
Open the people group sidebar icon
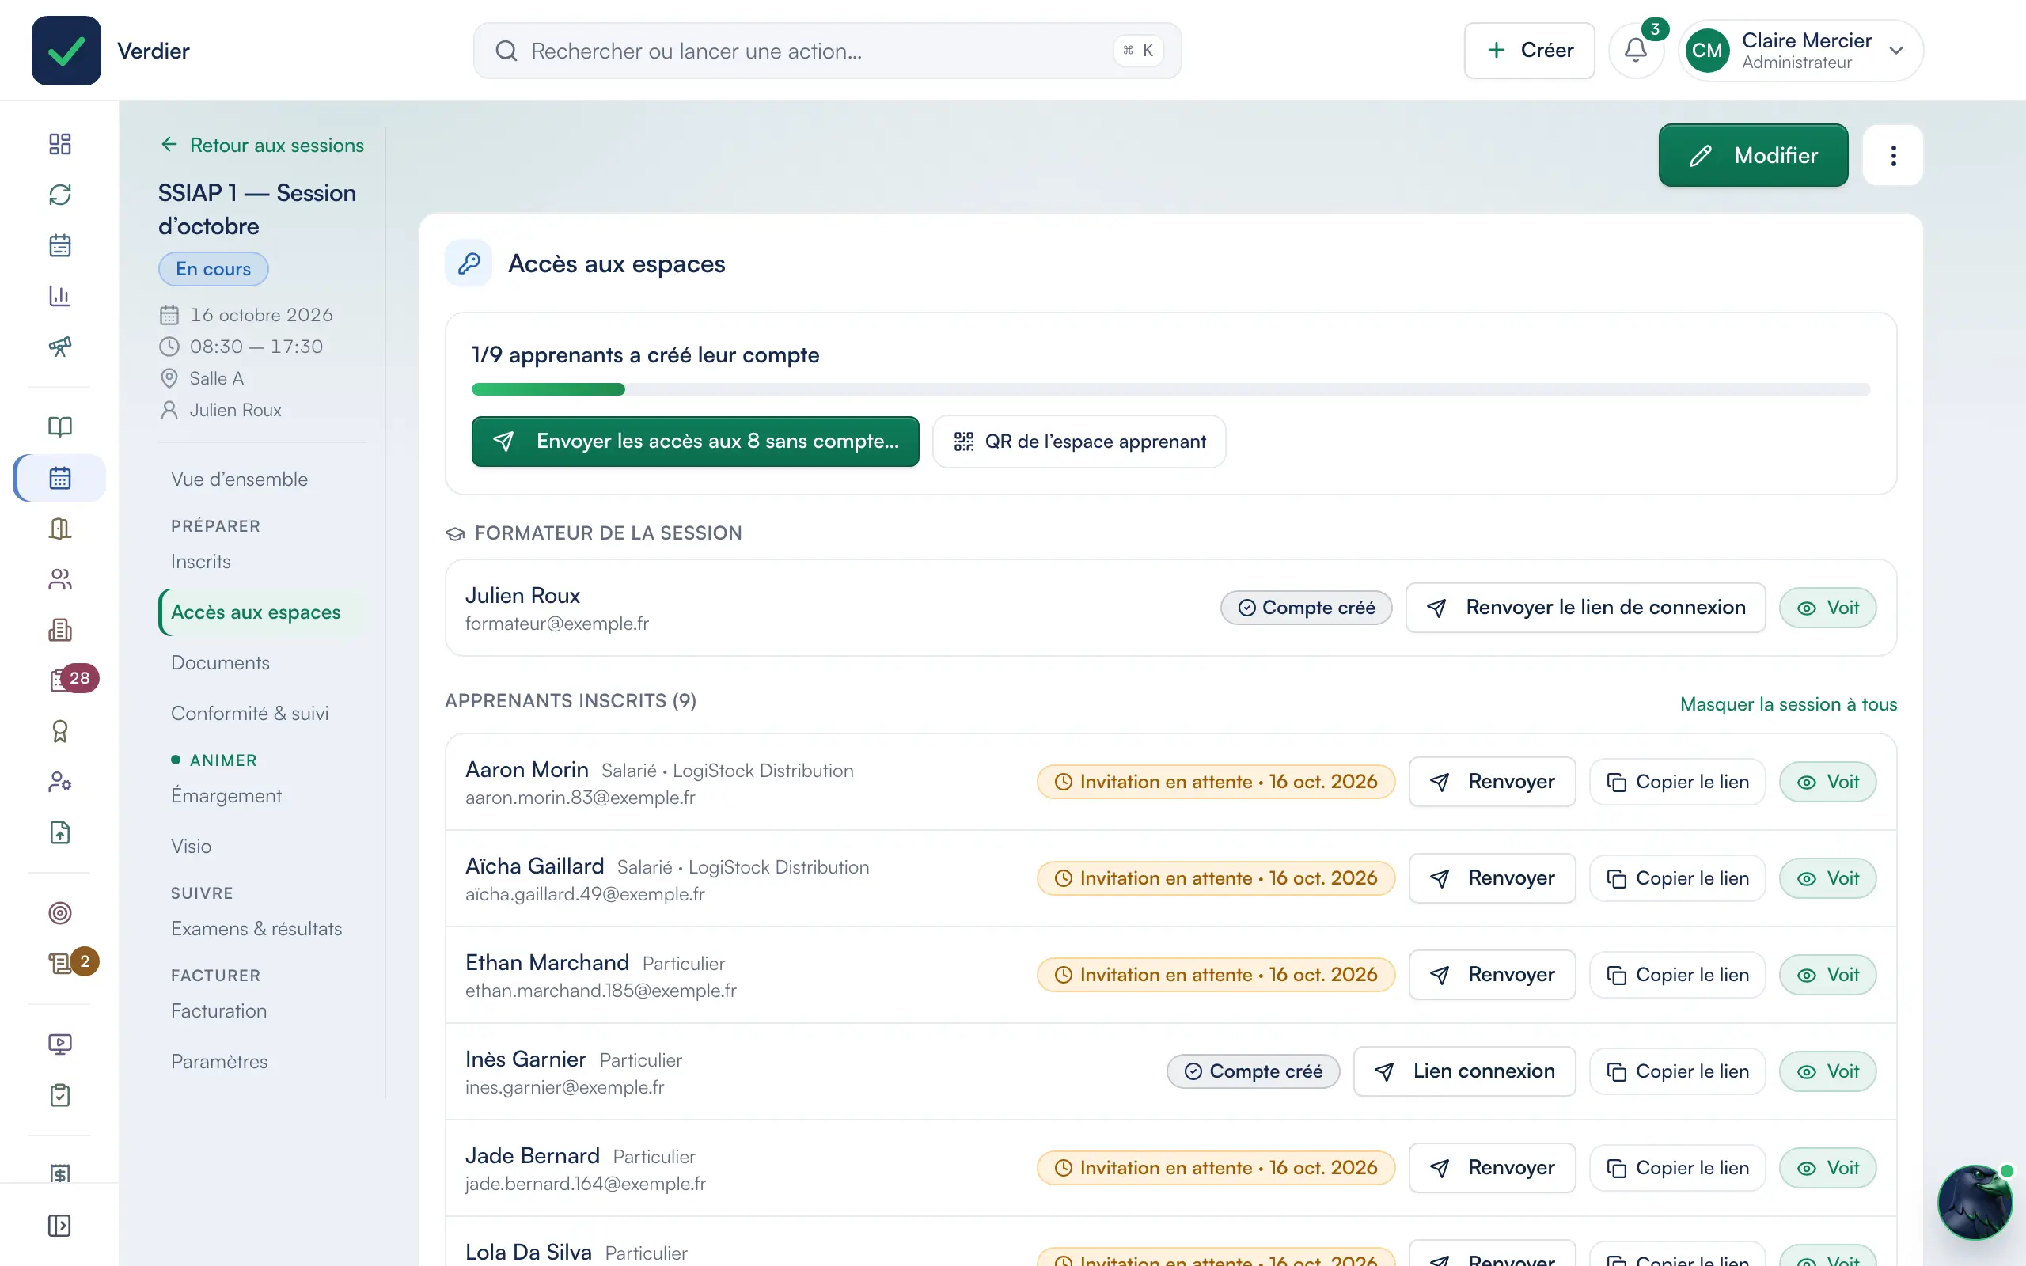tap(59, 579)
